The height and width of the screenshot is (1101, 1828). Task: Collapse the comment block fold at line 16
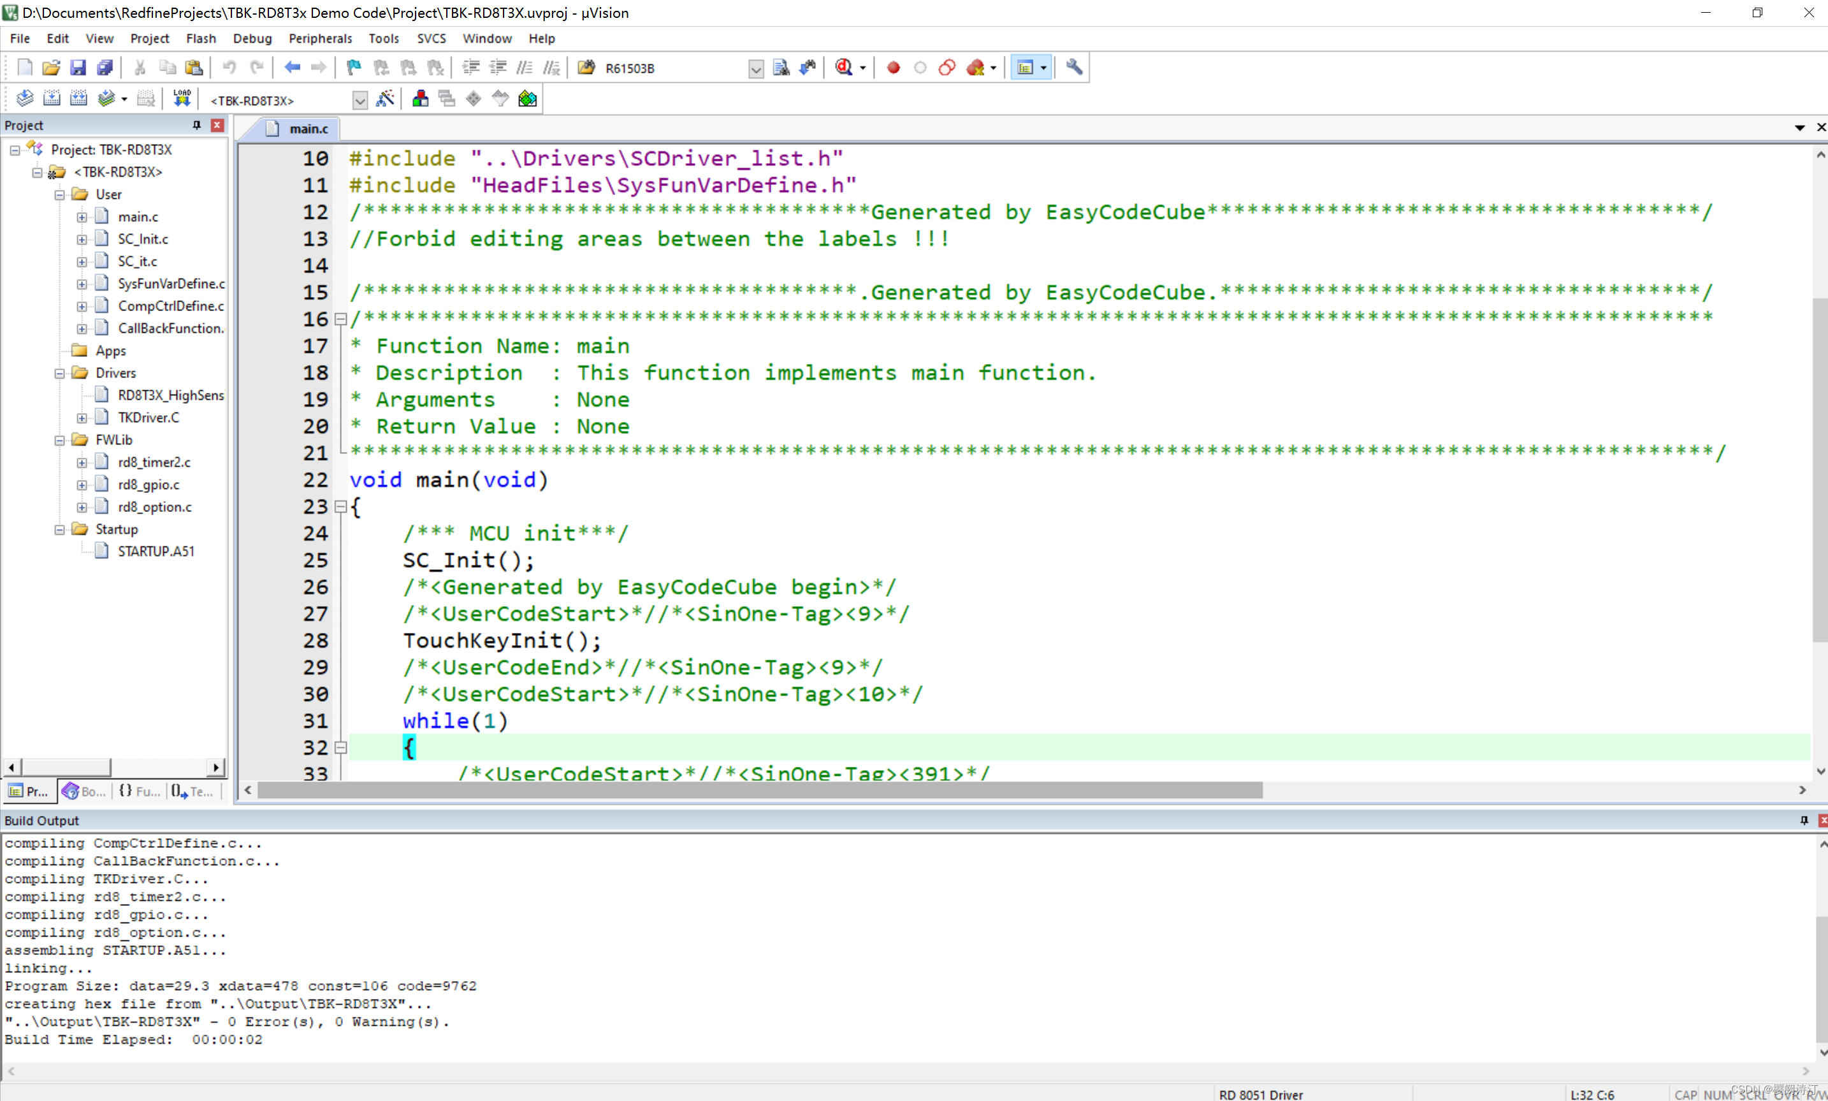tap(340, 319)
